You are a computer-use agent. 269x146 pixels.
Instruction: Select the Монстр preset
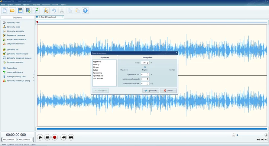(96, 64)
